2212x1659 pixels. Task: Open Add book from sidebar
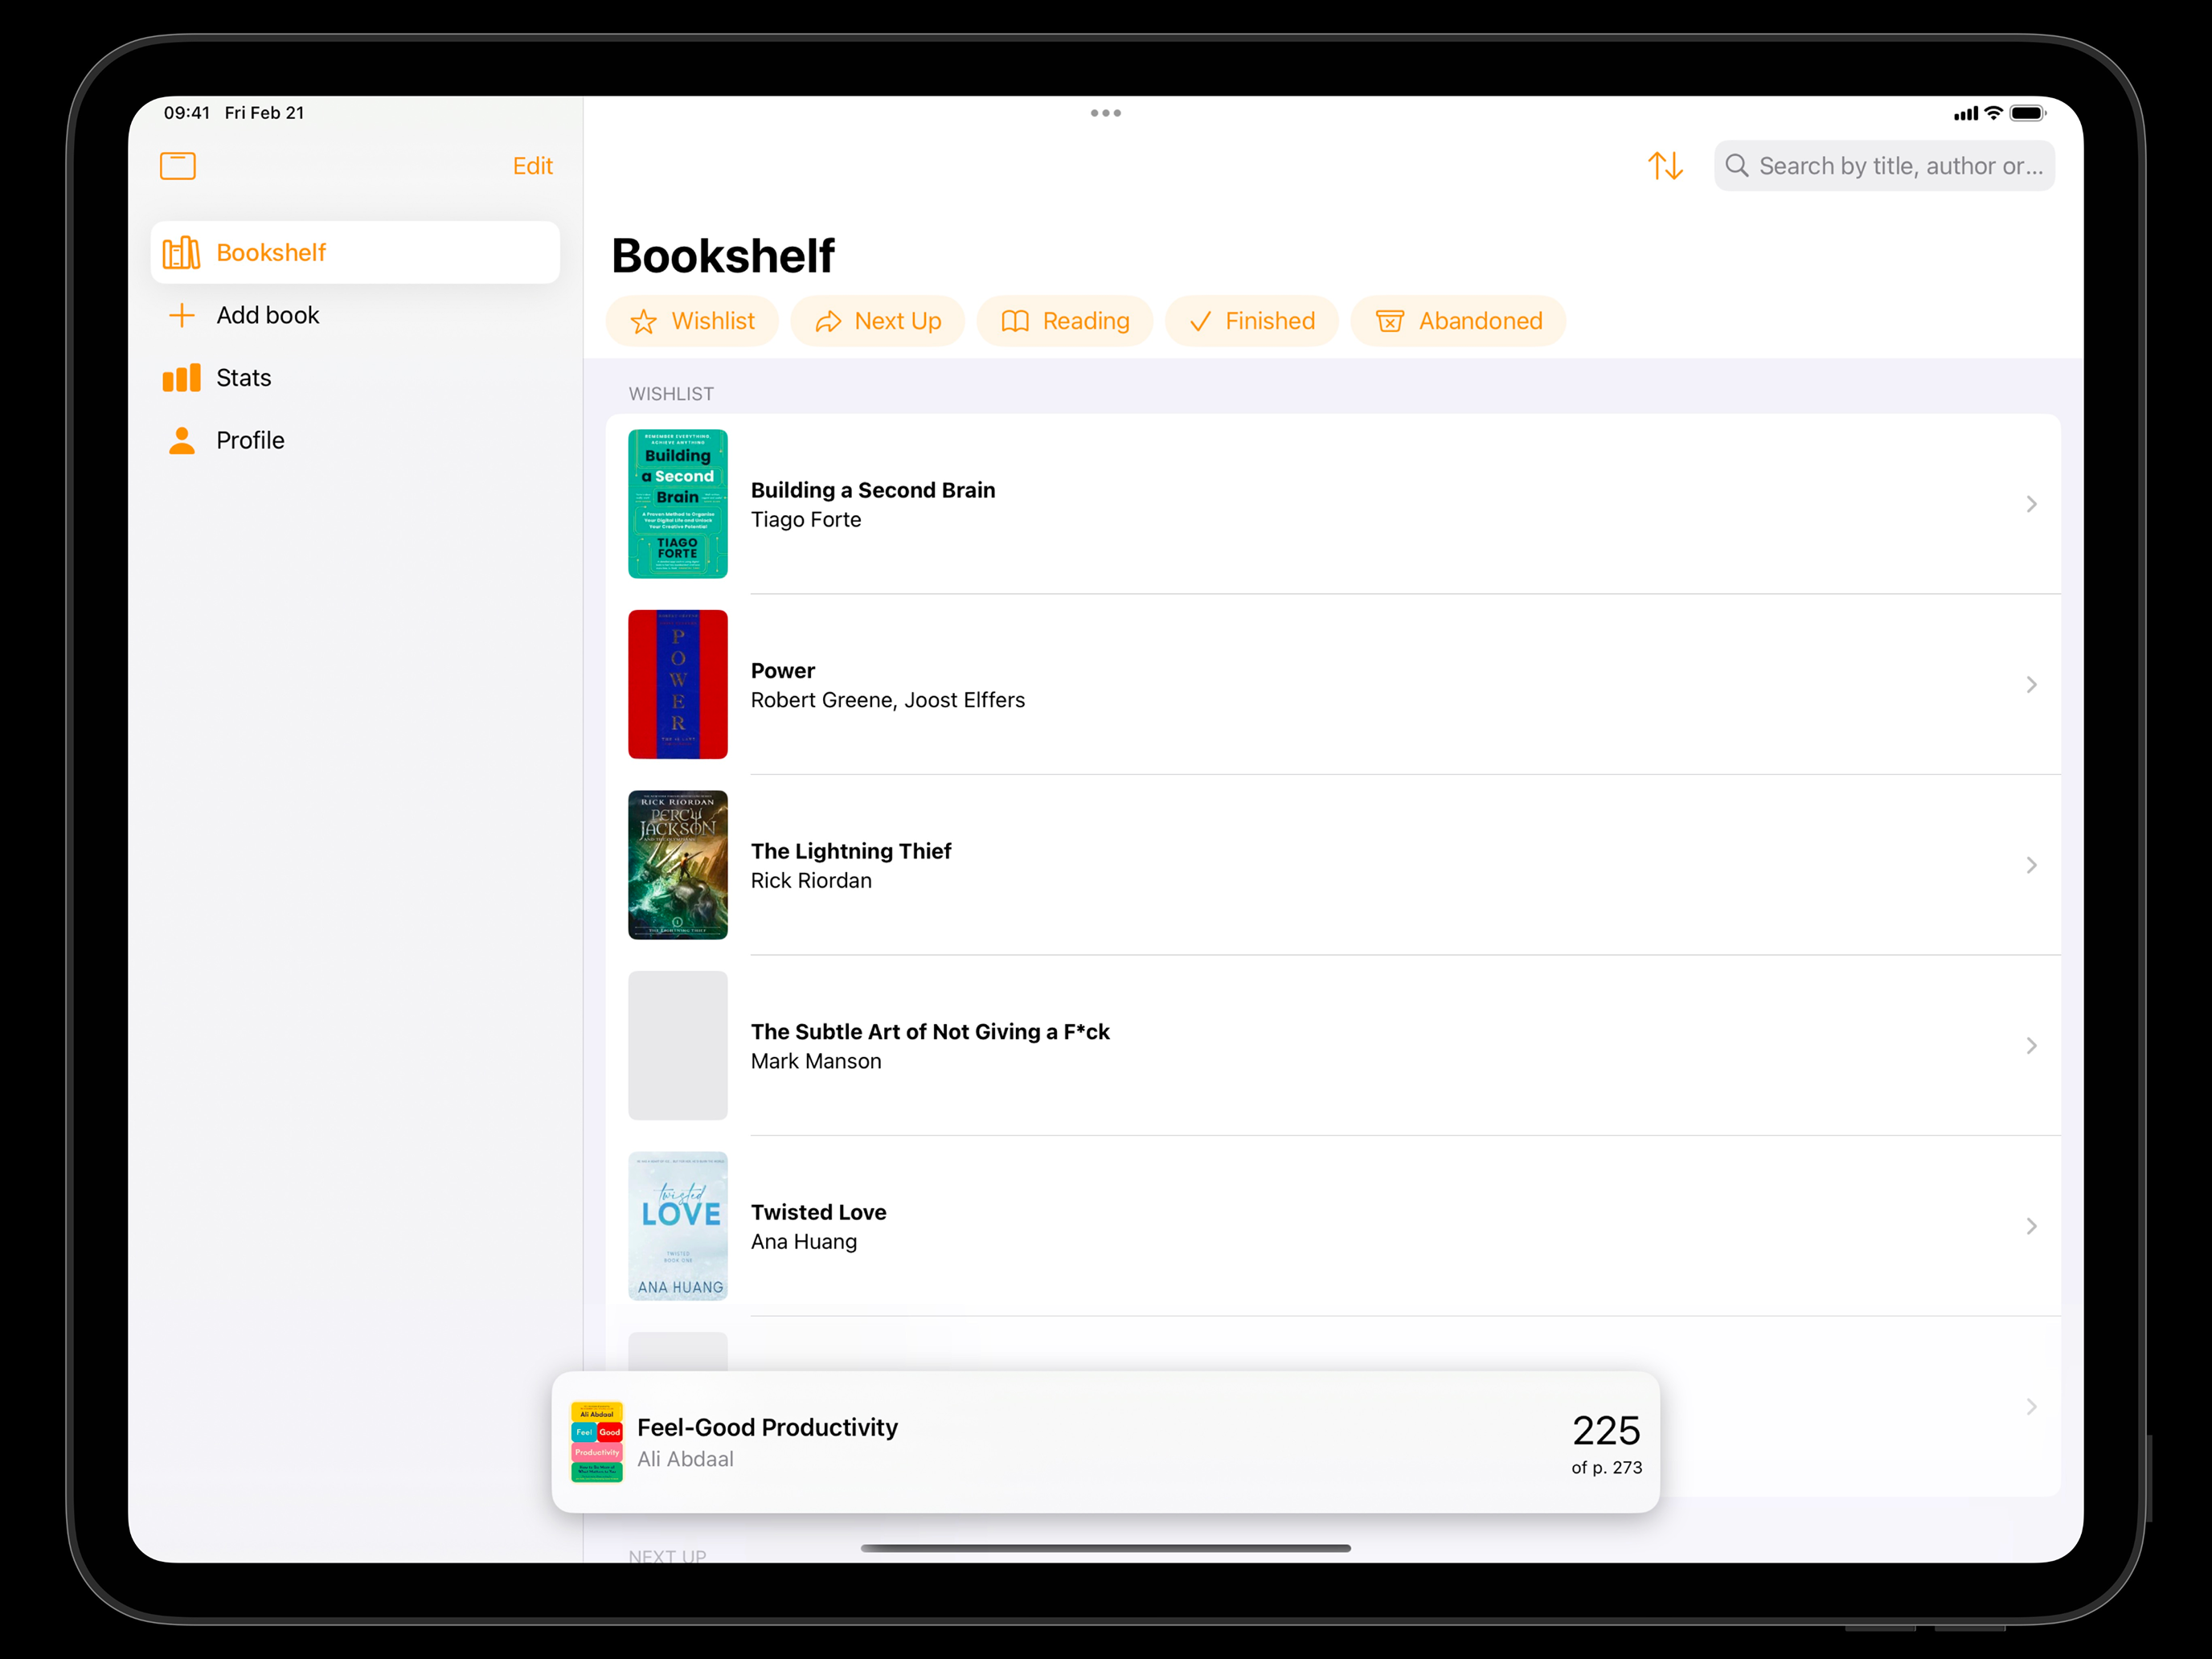coord(355,315)
